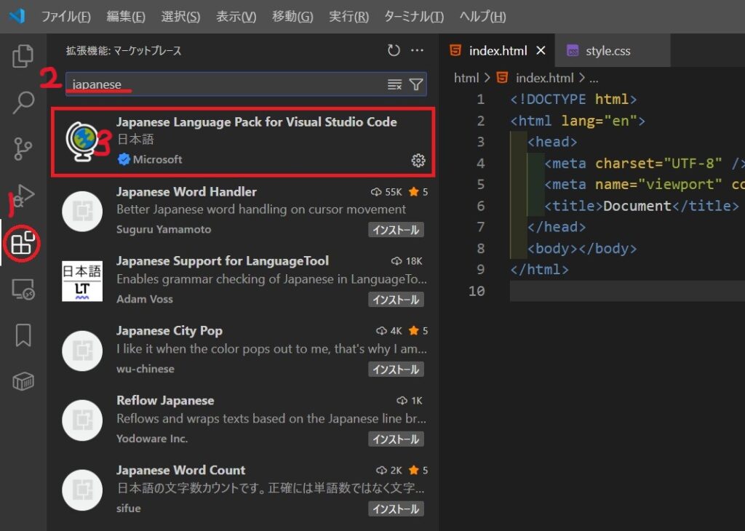Open the 移動(G) menu
Image resolution: width=745 pixels, height=531 pixels.
click(292, 17)
